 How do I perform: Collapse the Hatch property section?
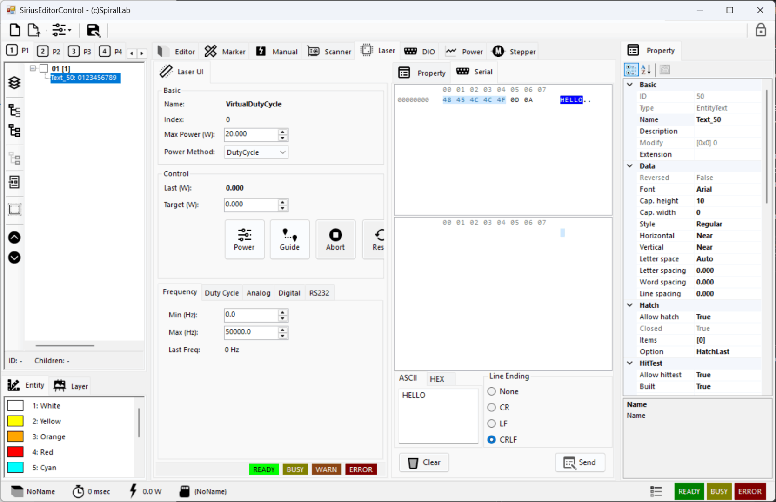click(630, 305)
